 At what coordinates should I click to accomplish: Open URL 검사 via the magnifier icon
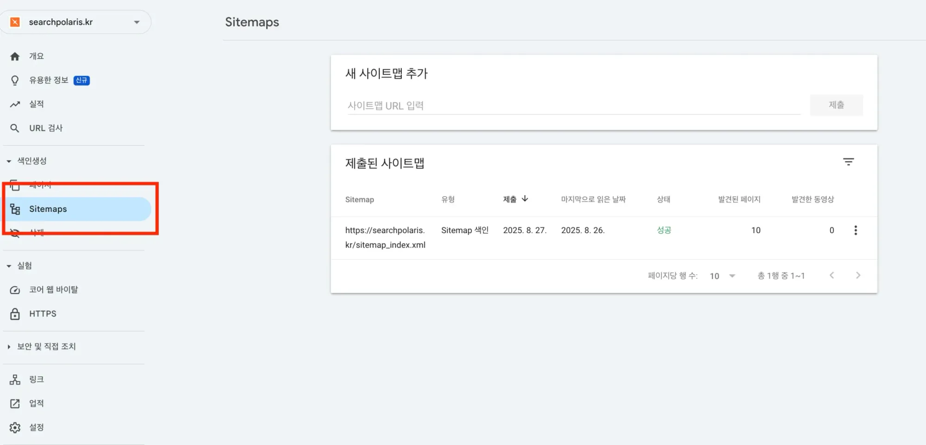pyautogui.click(x=15, y=128)
